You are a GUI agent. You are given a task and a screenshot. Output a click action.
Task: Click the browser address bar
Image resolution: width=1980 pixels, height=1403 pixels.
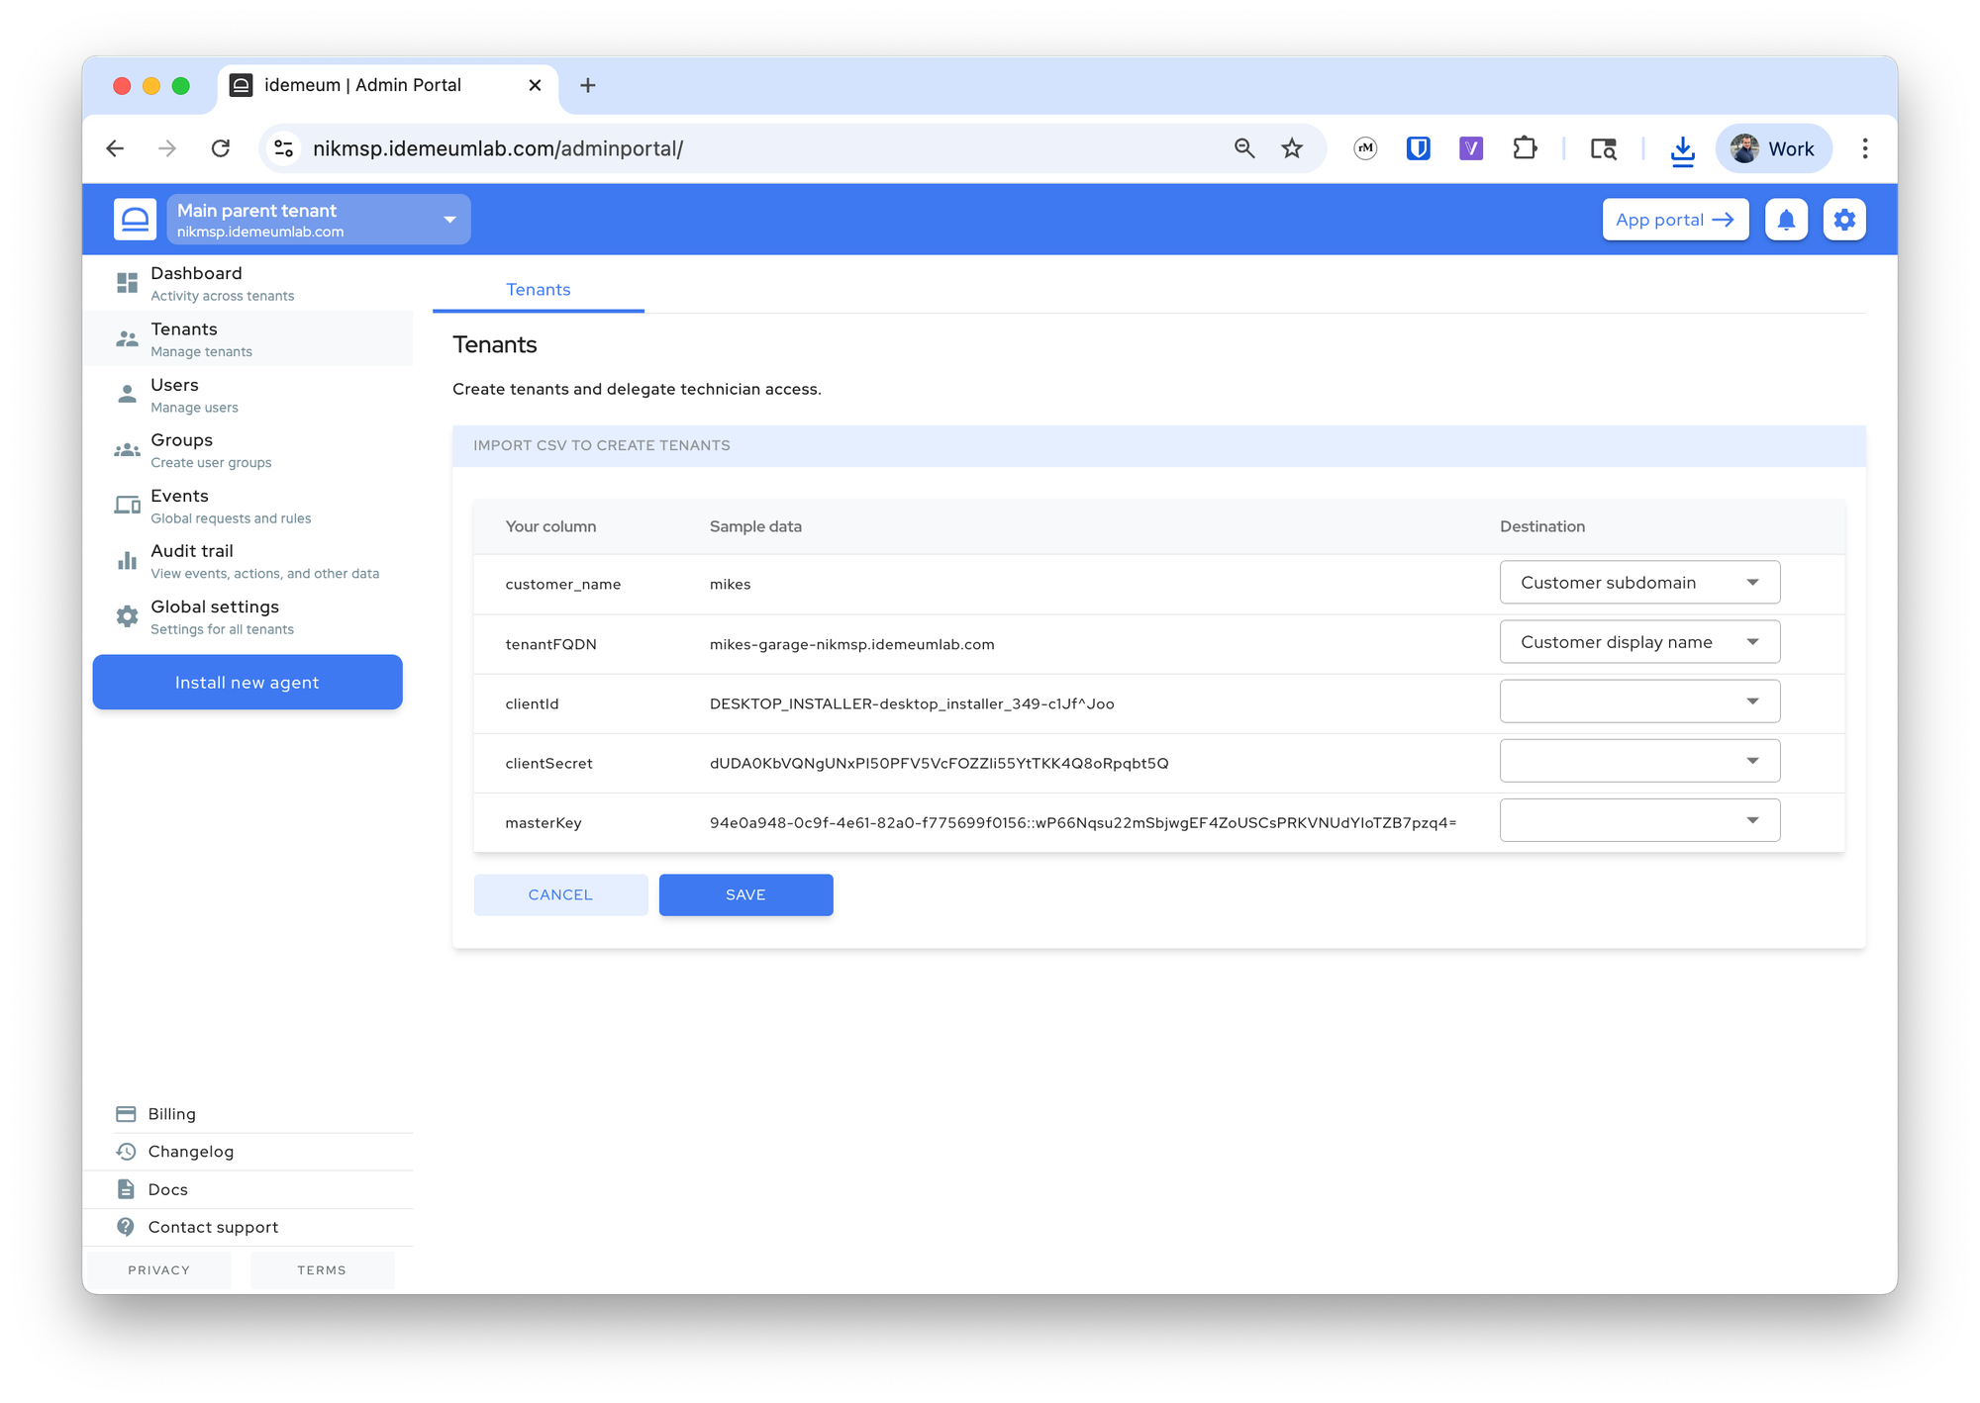(752, 148)
